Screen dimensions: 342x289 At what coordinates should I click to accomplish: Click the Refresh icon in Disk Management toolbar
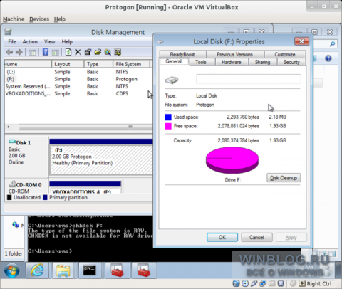point(68,52)
